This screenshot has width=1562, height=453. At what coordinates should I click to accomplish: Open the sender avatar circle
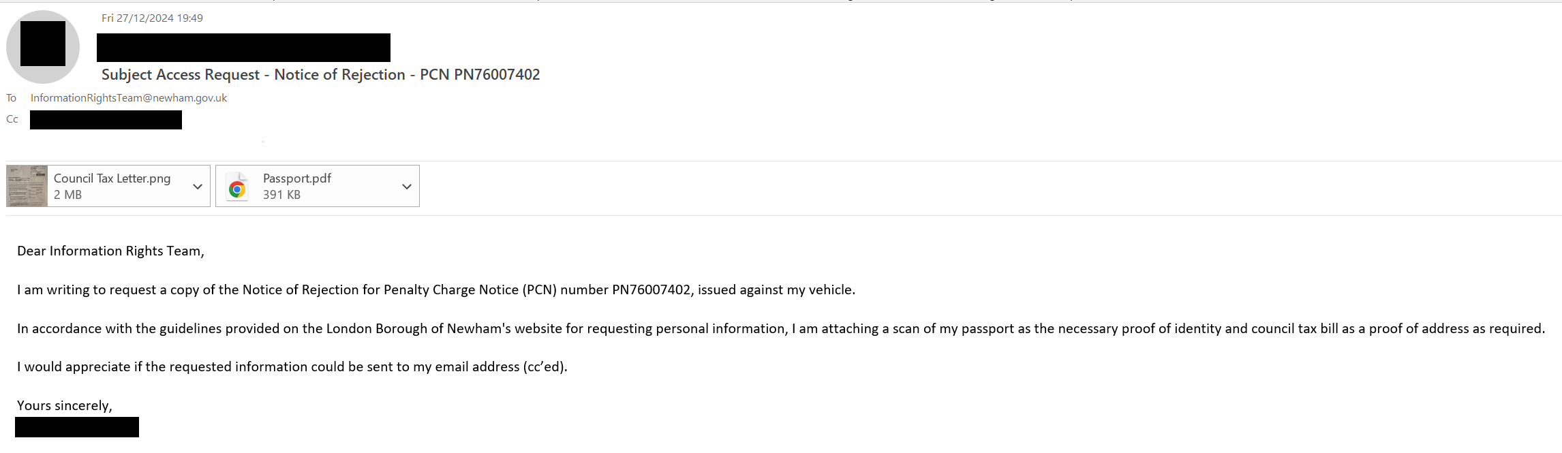43,47
